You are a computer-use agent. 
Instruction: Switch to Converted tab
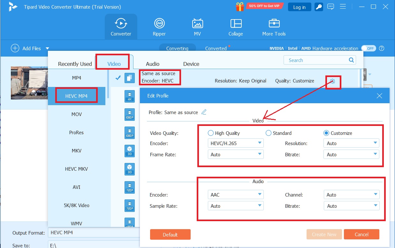[x=216, y=48]
